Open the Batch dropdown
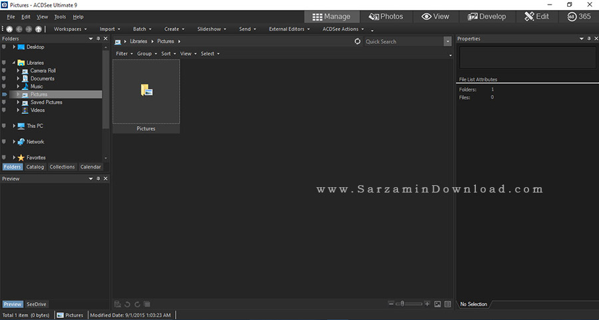The image size is (599, 320). (142, 29)
